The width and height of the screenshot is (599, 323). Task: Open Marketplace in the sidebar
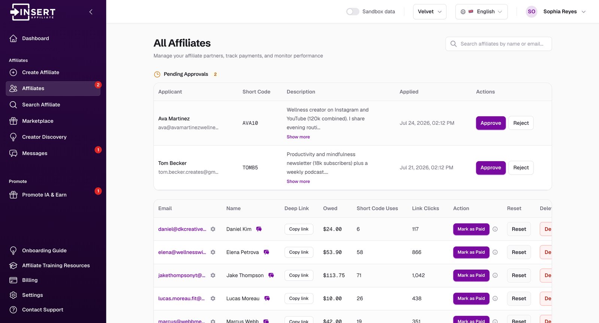pos(53,121)
